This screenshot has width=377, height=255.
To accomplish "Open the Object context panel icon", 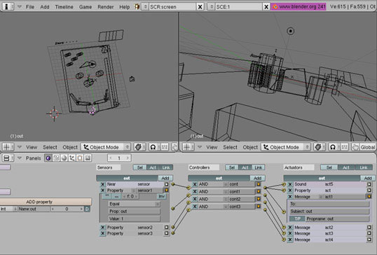I will point(72,158).
